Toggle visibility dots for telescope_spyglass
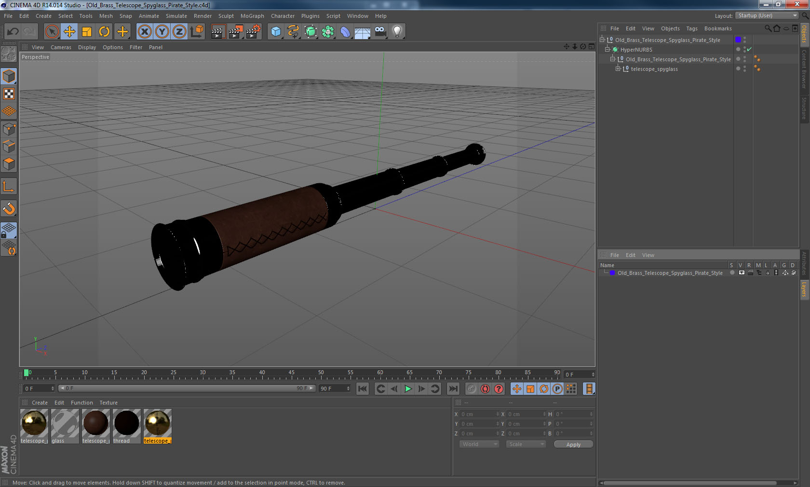 pyautogui.click(x=744, y=68)
